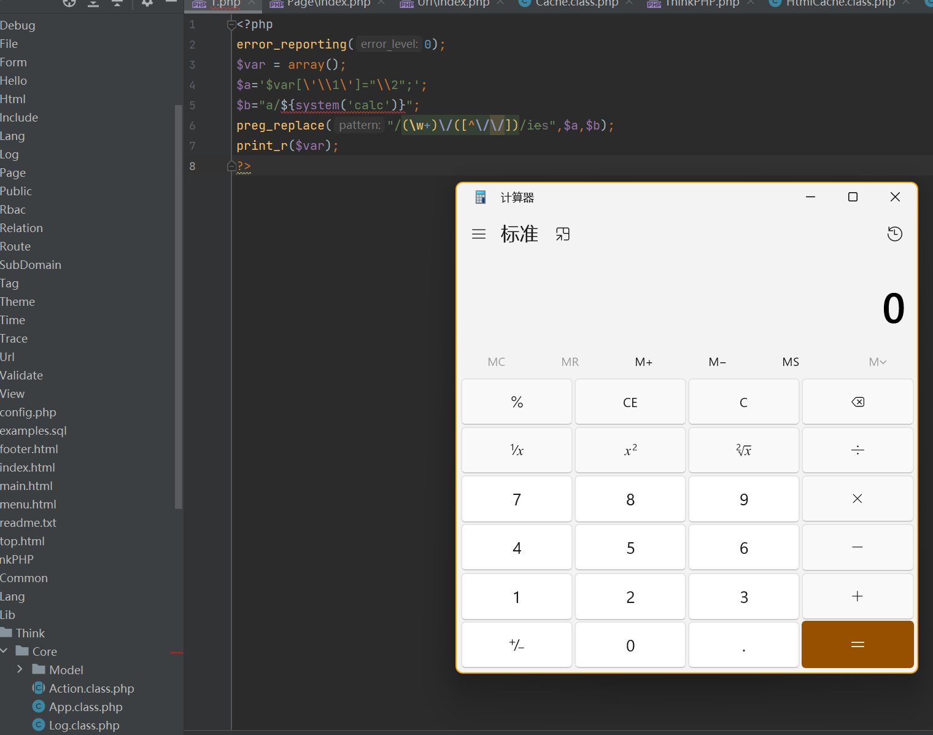Click the Calculator display showing 0
The image size is (933, 735).
point(894,308)
